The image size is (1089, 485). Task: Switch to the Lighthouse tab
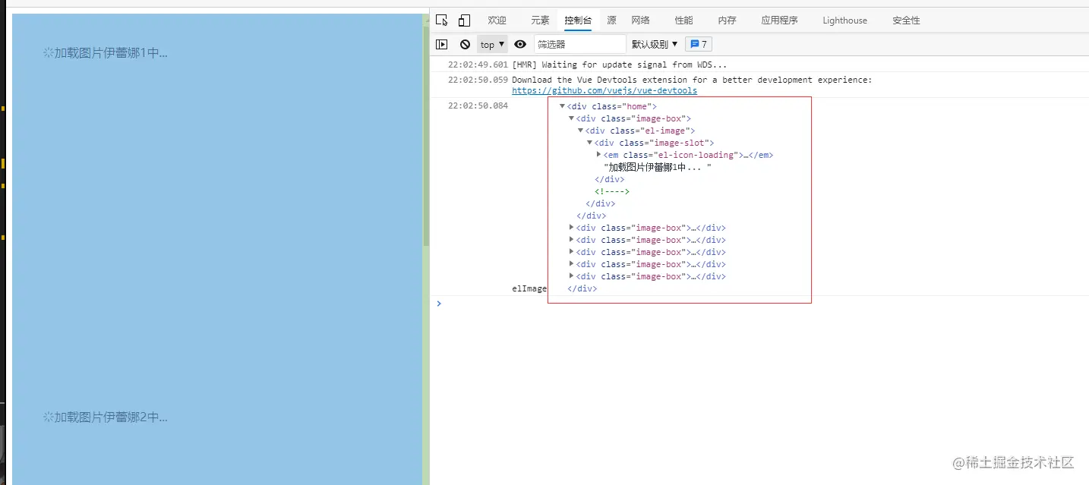pyautogui.click(x=844, y=20)
